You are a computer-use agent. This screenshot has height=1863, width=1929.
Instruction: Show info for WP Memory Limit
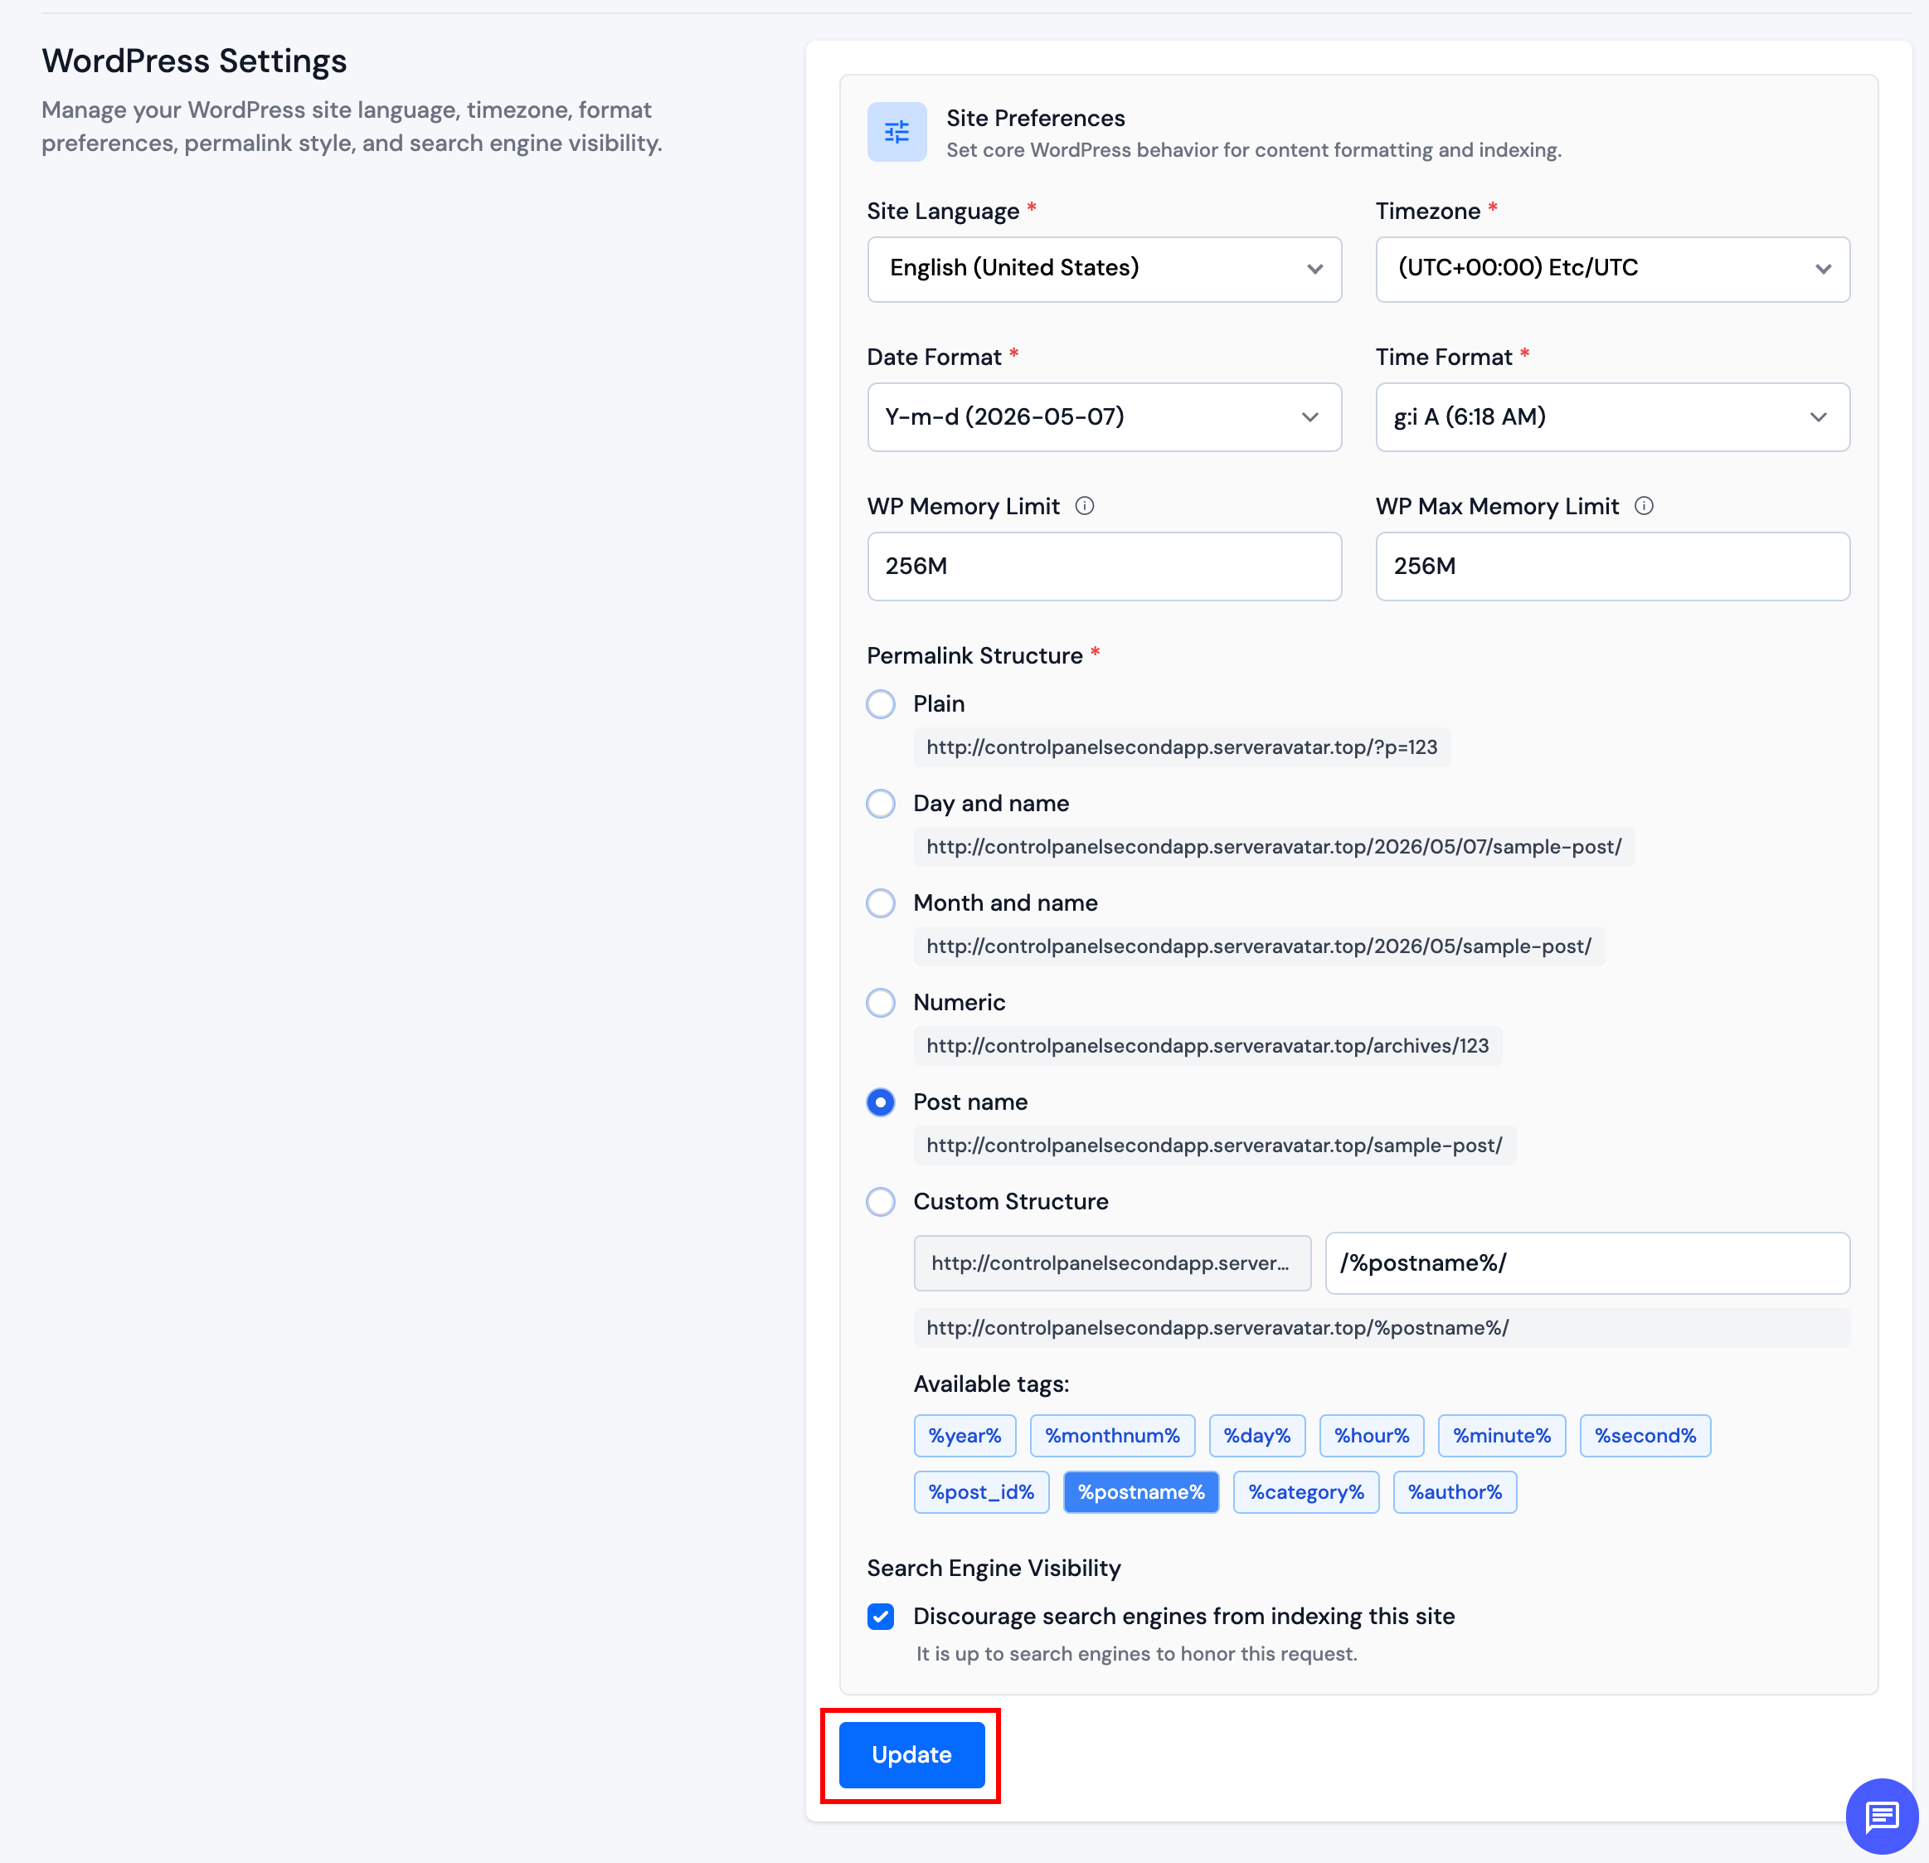pos(1085,506)
